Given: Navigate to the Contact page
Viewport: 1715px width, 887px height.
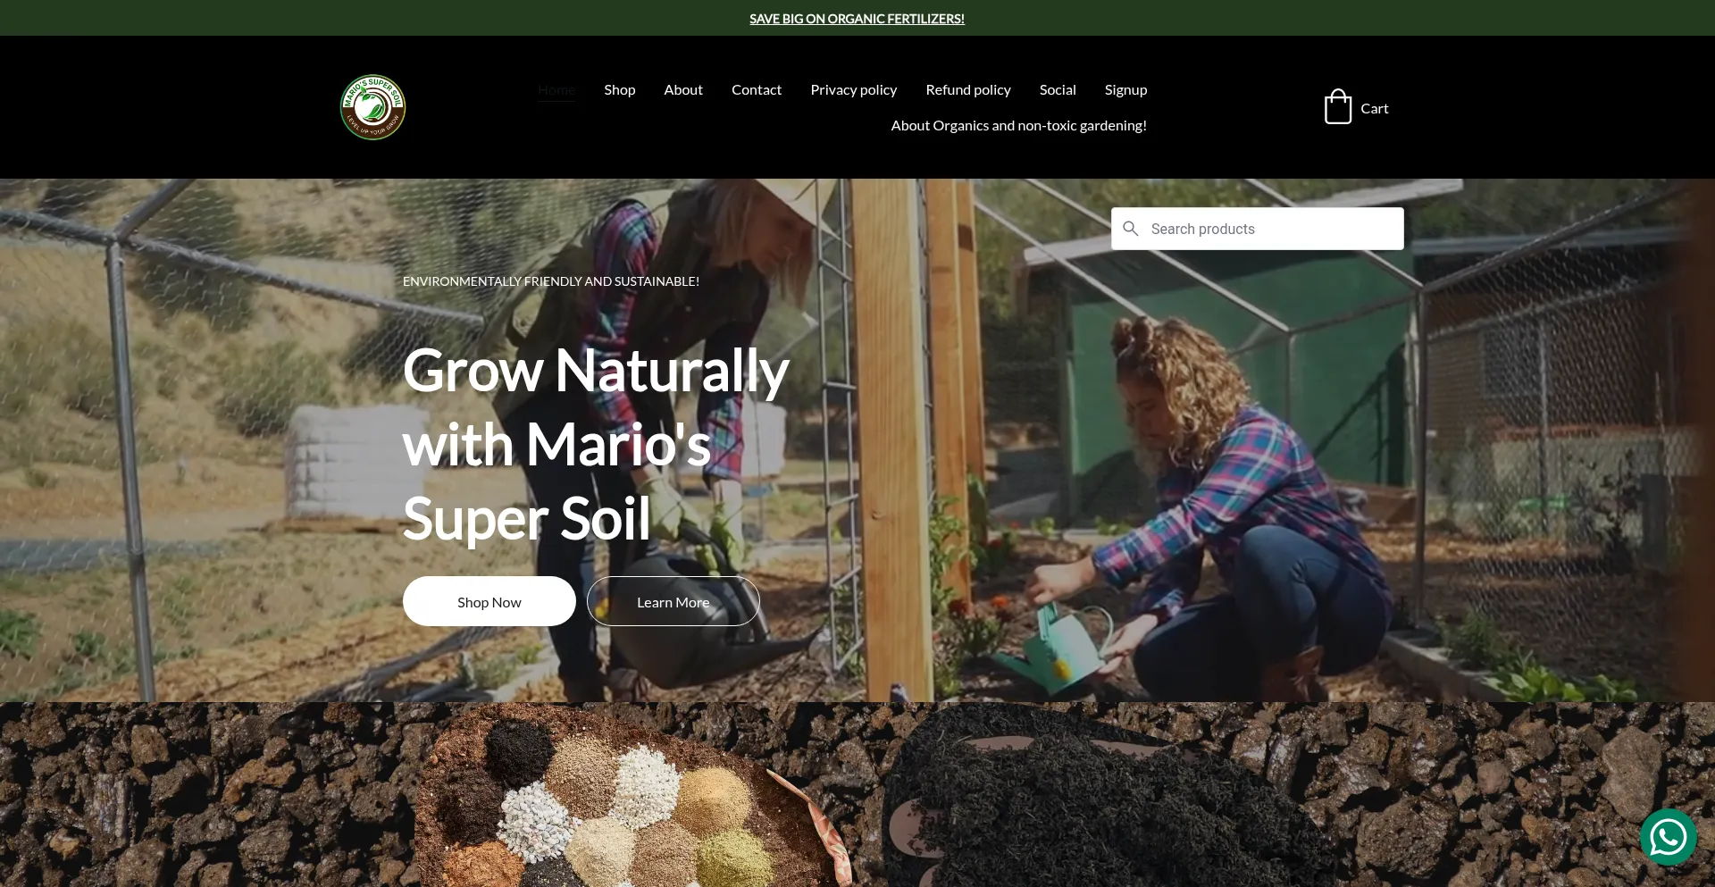Looking at the screenshot, I should (757, 90).
